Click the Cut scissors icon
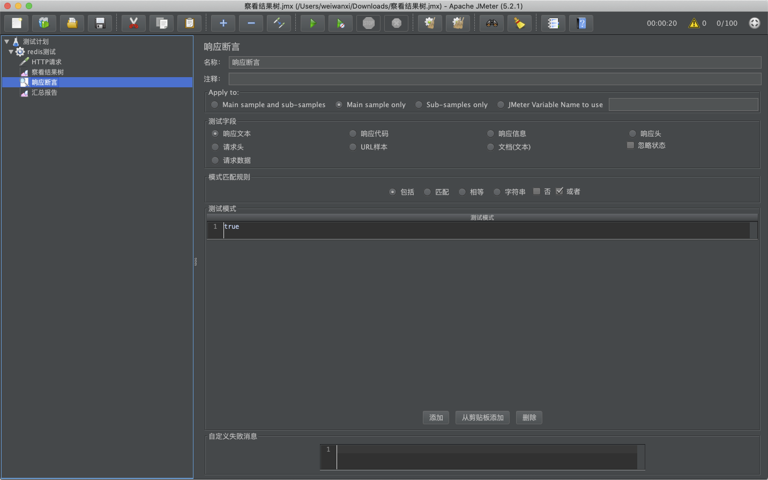Viewport: 768px width, 480px height. [x=134, y=23]
